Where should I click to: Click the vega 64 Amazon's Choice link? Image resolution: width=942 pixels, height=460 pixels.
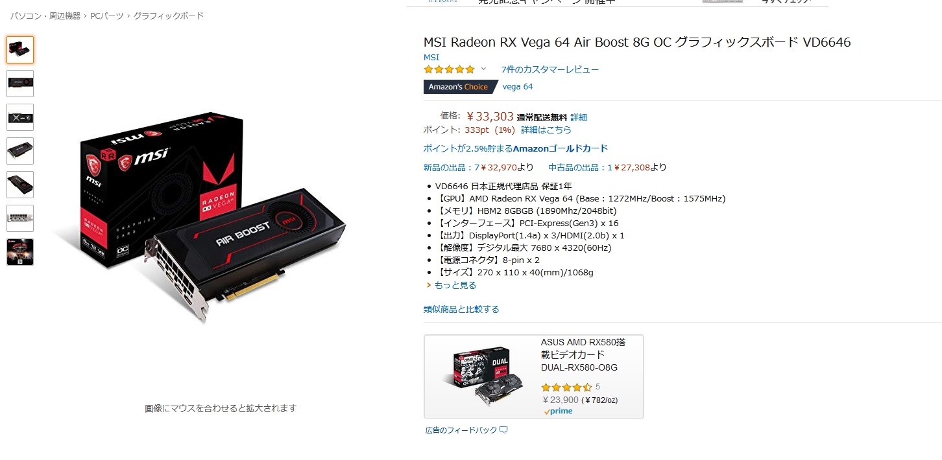518,87
